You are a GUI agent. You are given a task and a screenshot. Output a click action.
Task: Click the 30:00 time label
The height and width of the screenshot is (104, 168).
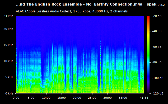[x=108, y=98]
